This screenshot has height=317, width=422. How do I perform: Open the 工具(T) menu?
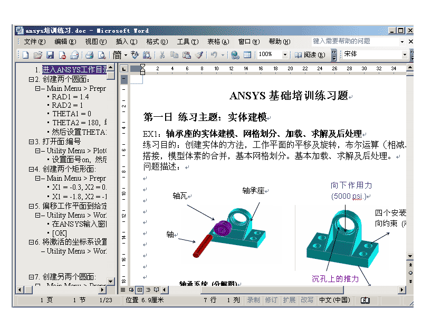point(188,42)
